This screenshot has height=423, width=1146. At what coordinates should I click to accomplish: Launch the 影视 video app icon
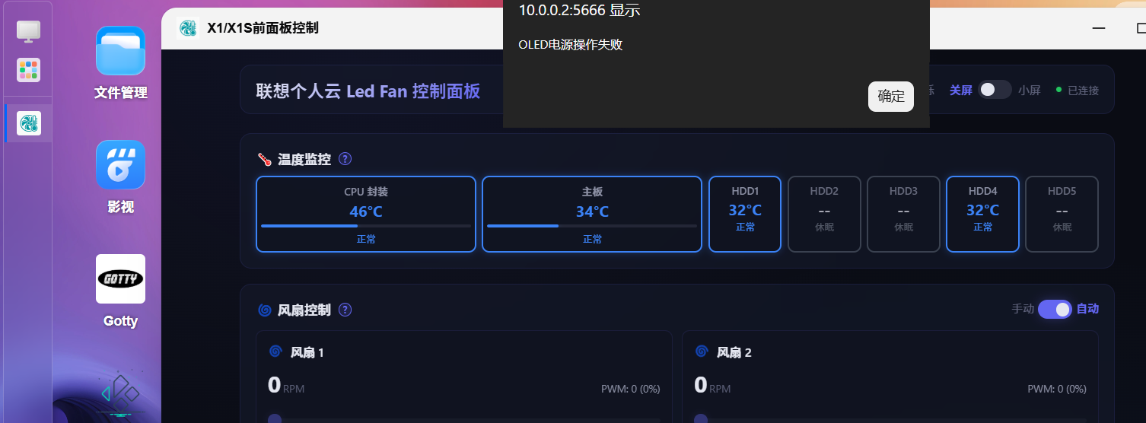(120, 164)
